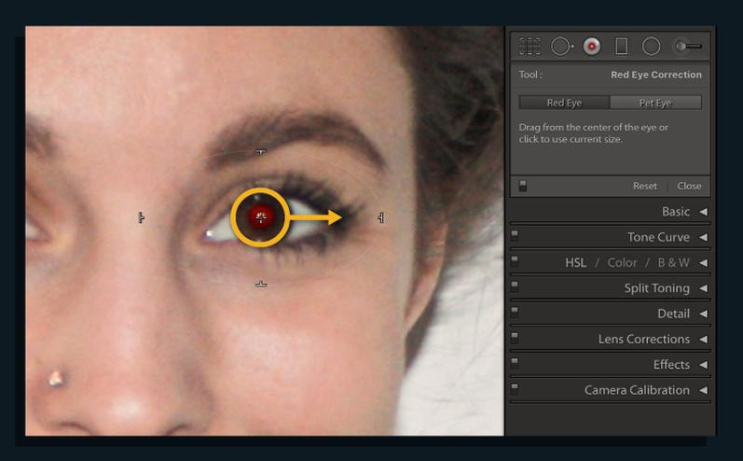Select the Radial Filter tool
Screen dimensions: 743x461
pyautogui.click(x=651, y=47)
